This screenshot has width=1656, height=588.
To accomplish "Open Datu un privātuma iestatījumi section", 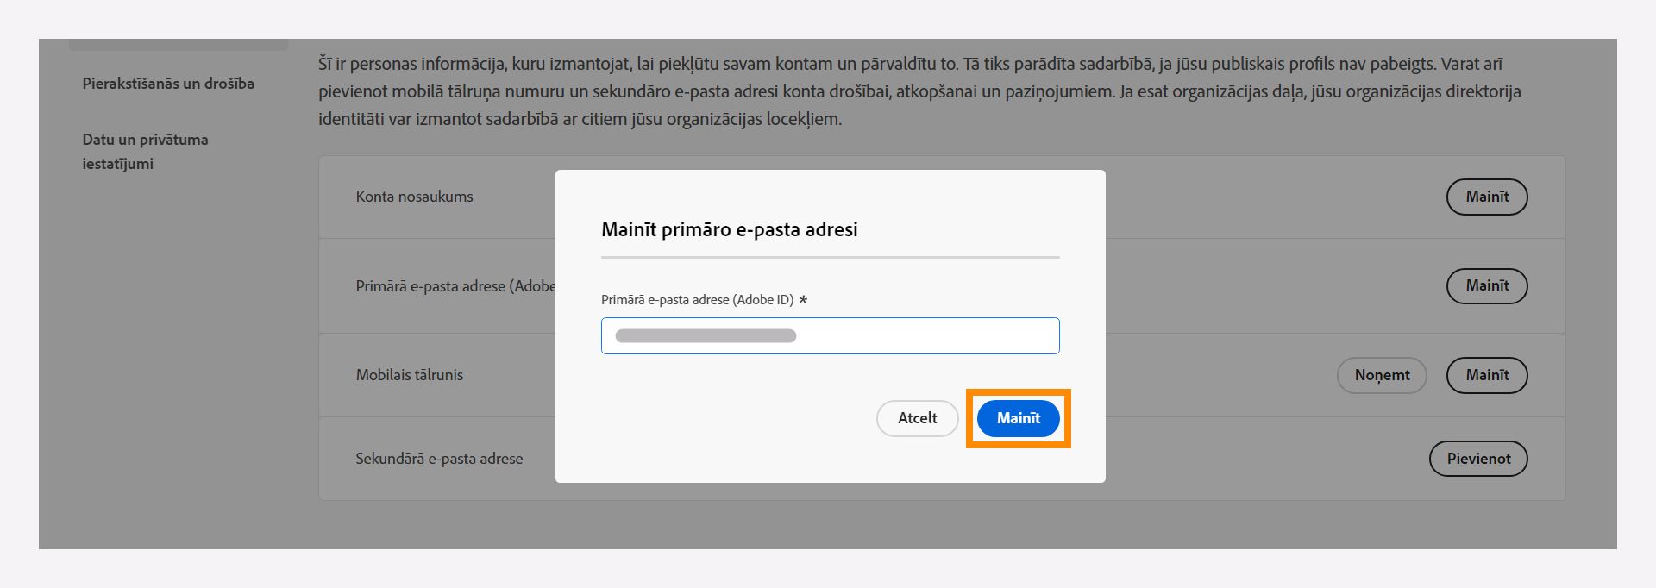I will coord(144,151).
